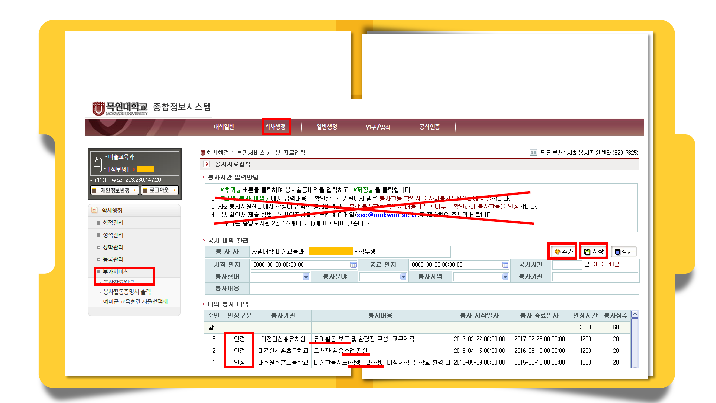
Task: Click the 학사행정 sidebar header plus icon
Action: point(94,210)
